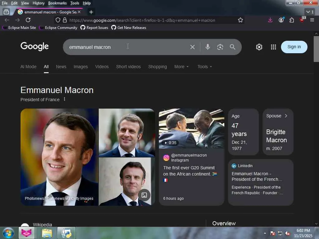Click the taskbar clock showing 6:02 PM
Screen dimensions: 319x239
pos(303,233)
